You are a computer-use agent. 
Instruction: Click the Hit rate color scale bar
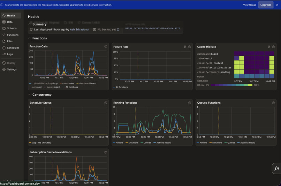[231, 85]
